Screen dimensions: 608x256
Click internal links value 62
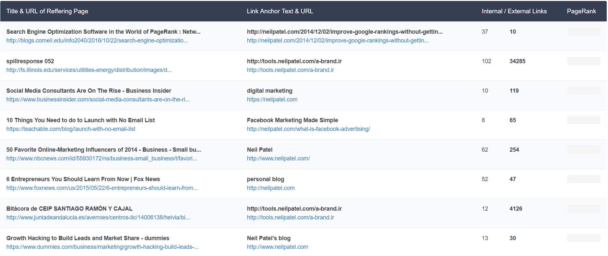tap(485, 150)
